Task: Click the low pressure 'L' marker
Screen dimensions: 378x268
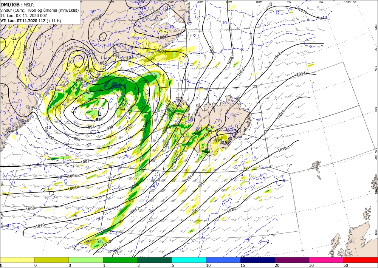Action: pyautogui.click(x=100, y=113)
